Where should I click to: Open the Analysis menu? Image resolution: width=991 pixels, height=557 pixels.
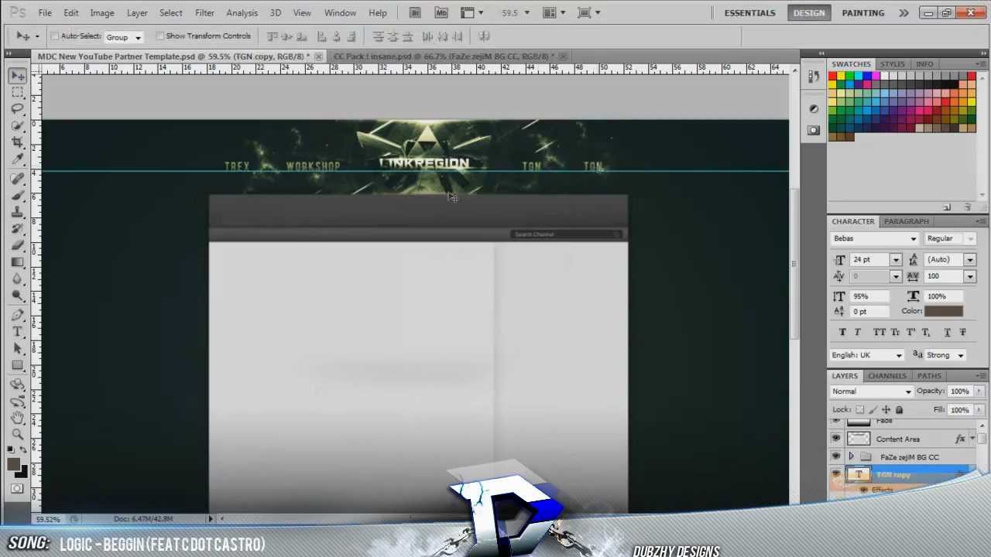pyautogui.click(x=242, y=13)
